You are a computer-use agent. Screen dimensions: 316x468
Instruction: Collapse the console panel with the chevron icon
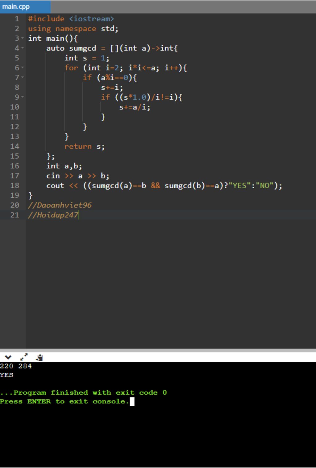(x=8, y=357)
